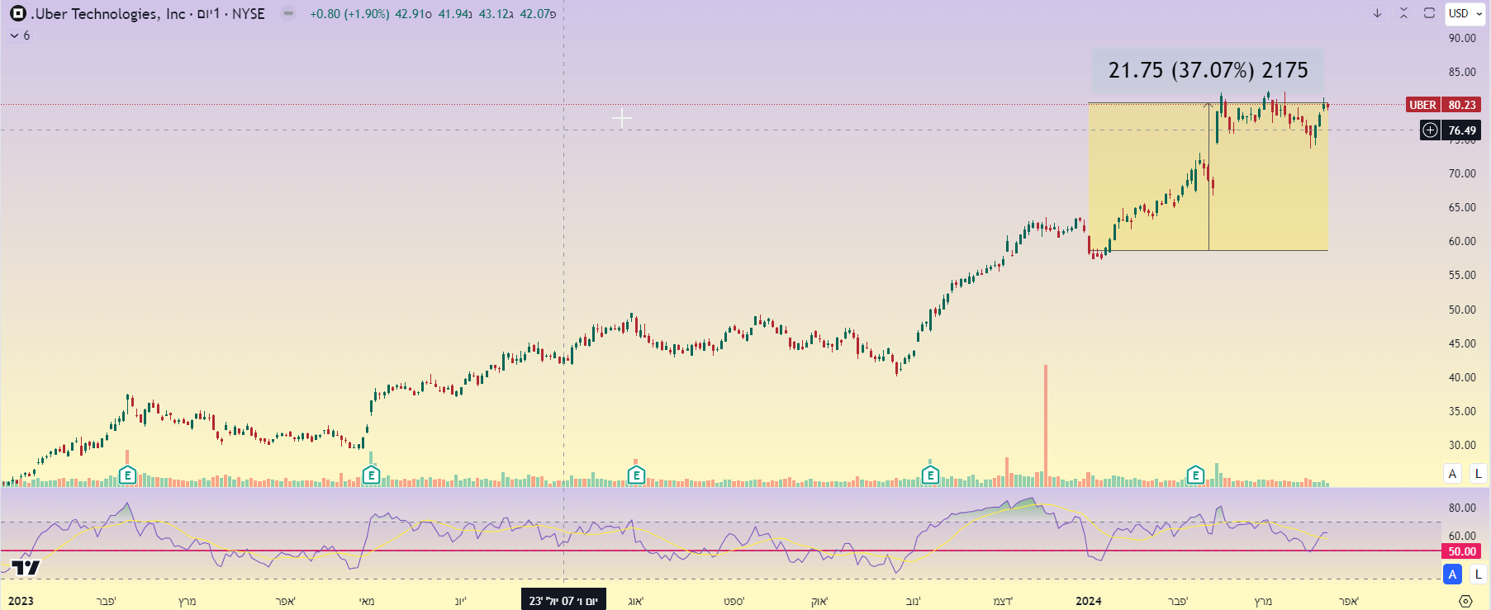
Task: Click the earnings E marker near November 2023
Action: [x=930, y=475]
